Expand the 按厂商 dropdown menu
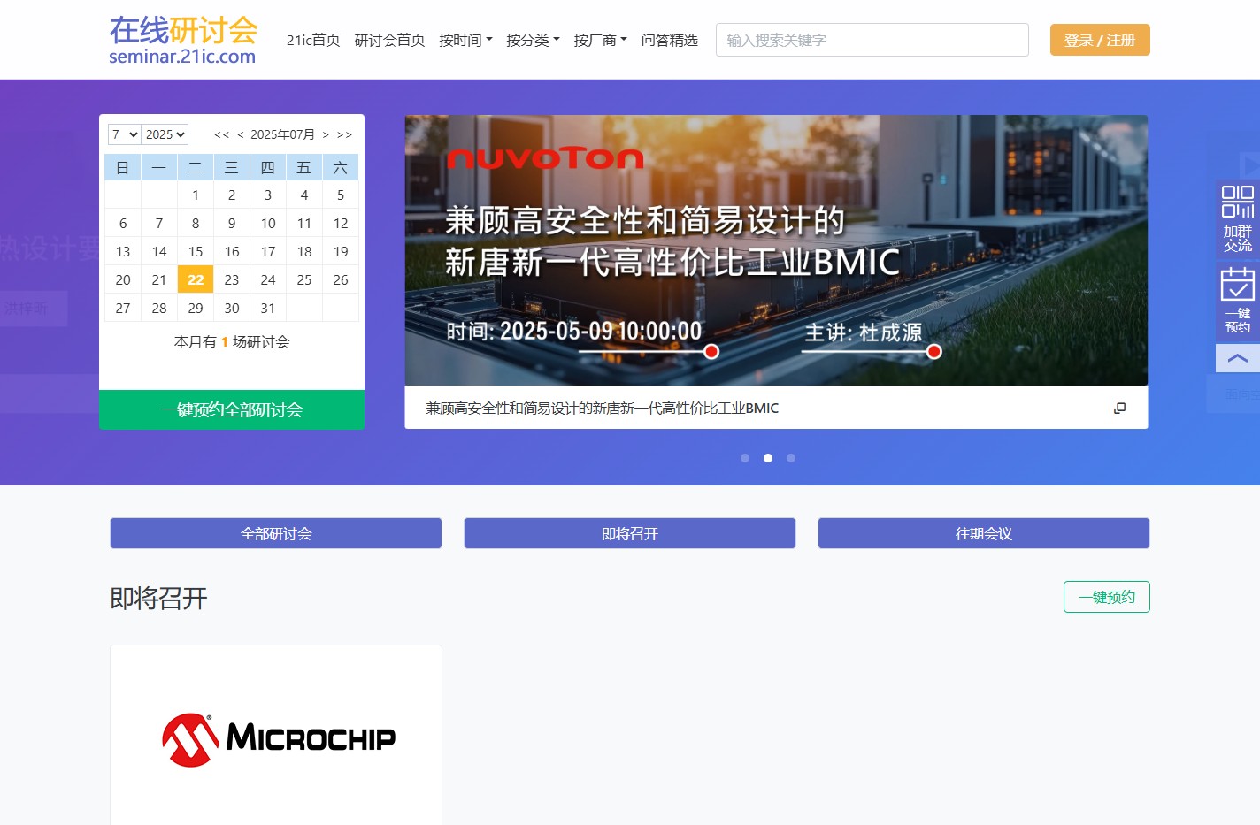Viewport: 1260px width, 825px height. [600, 40]
